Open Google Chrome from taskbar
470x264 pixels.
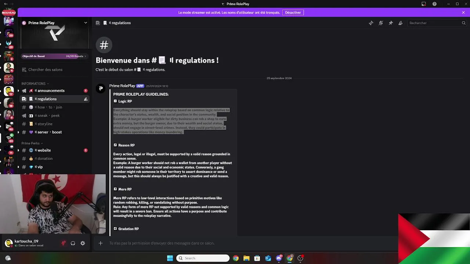(x=236, y=258)
